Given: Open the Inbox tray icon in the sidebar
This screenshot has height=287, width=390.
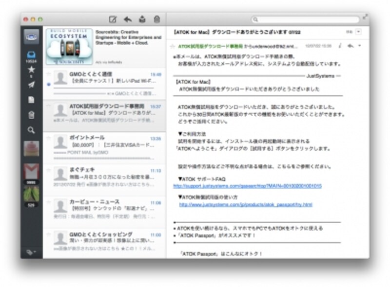Looking at the screenshot, I should coord(31,54).
